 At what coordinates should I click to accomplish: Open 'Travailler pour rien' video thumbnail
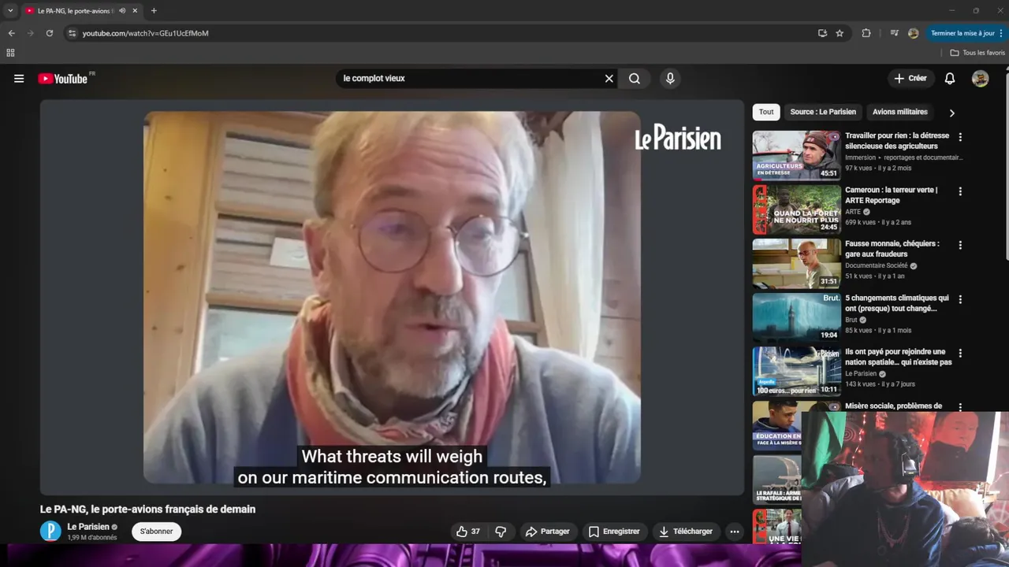click(796, 155)
